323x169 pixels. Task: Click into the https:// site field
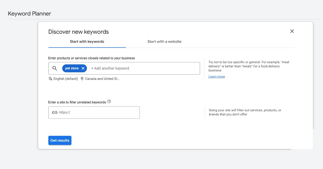pyautogui.click(x=97, y=112)
